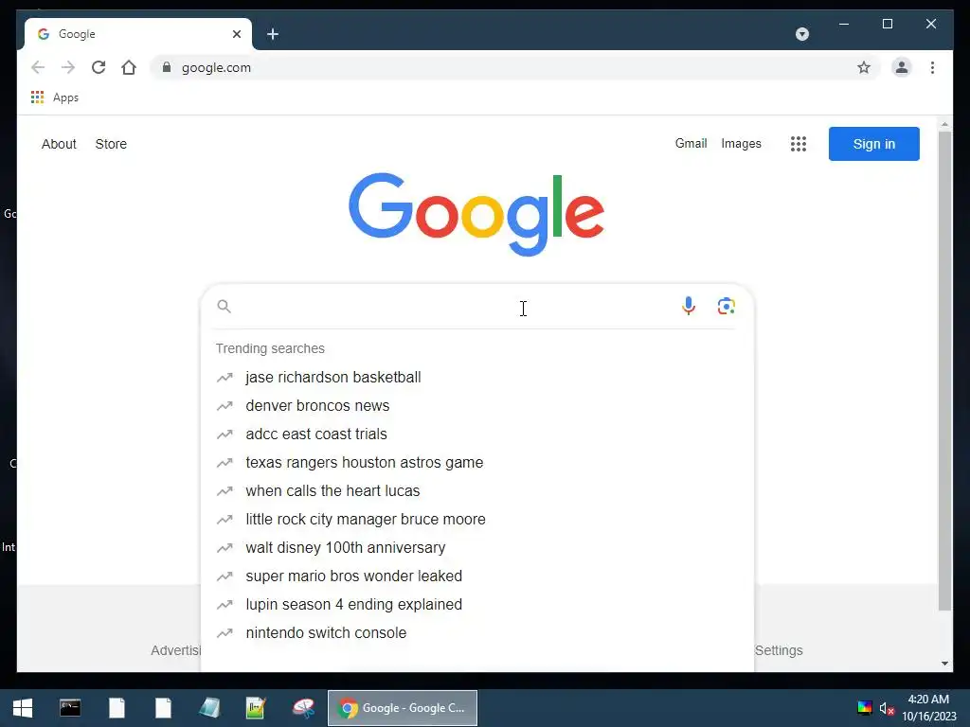Close the Google tab

point(236,34)
